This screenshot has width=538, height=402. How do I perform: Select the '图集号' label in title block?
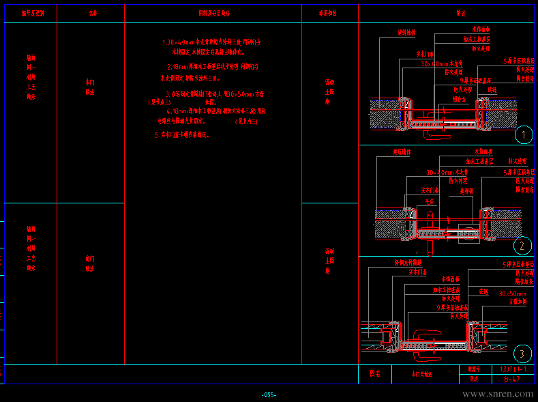click(474, 369)
